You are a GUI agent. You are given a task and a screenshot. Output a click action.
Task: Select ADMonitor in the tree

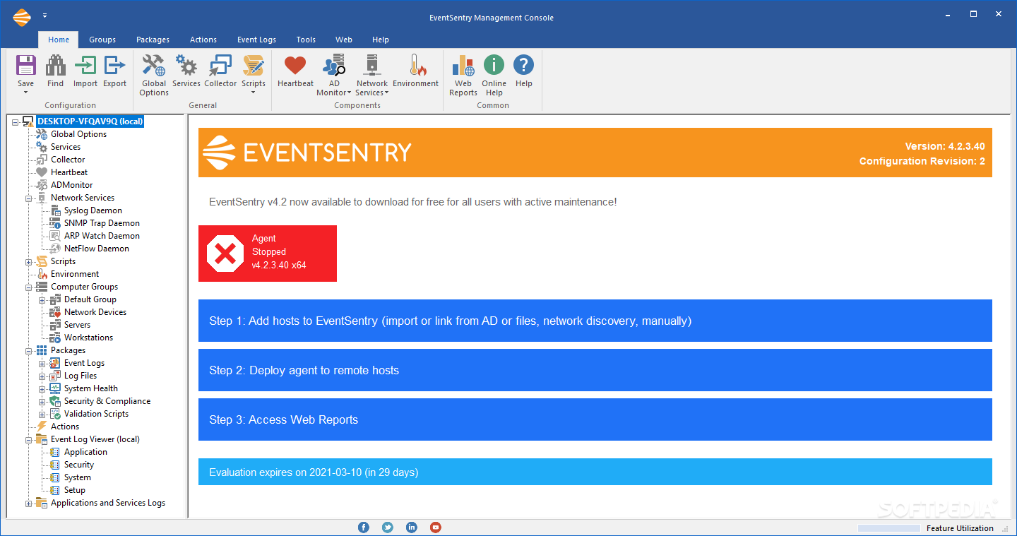pyautogui.click(x=72, y=185)
